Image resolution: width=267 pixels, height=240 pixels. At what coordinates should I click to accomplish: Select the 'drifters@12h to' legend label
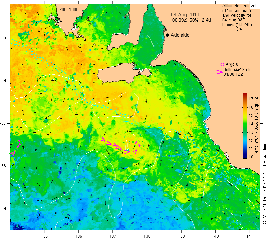(x=237, y=70)
